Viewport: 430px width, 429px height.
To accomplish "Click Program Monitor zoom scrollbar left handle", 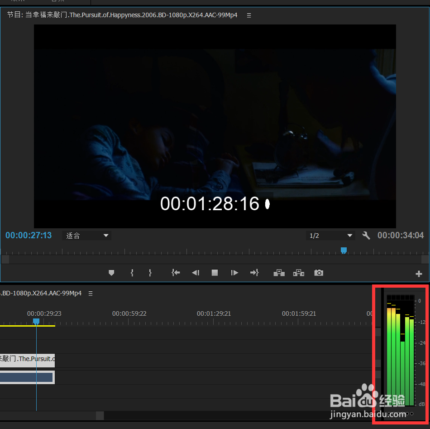I will click(5, 259).
